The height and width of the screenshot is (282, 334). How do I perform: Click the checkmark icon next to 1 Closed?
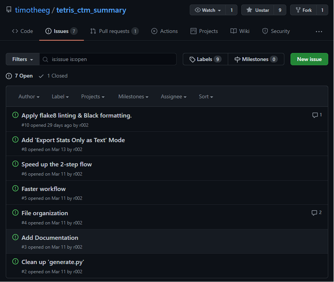pos(41,76)
